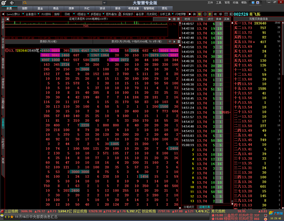Screen dimensions: 284x221
Task: Click the F10资料 toolbar button
Action: (x=46, y=14)
